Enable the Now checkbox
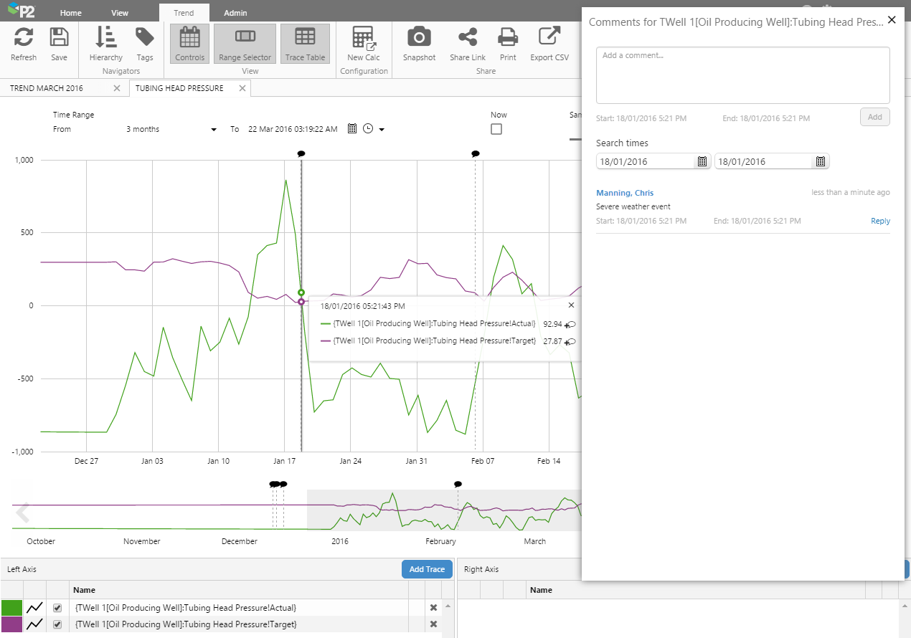Viewport: 911px width, 638px height. point(496,130)
